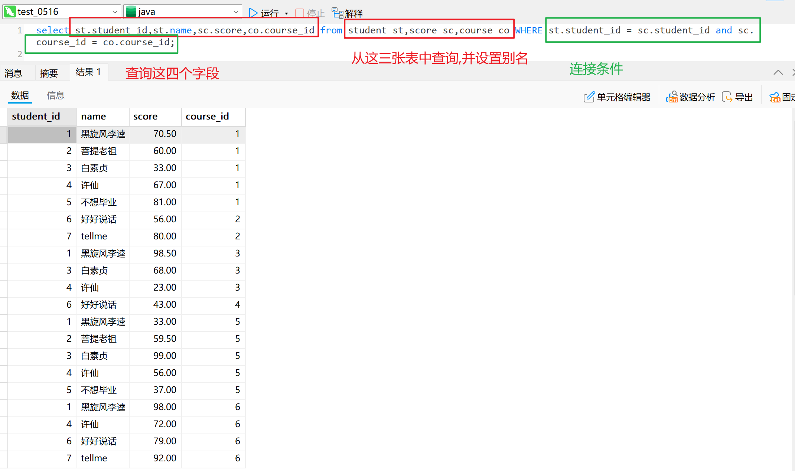Screen dimensions: 795x471
Task: Switch to the 消息 tab
Action: tap(13, 73)
